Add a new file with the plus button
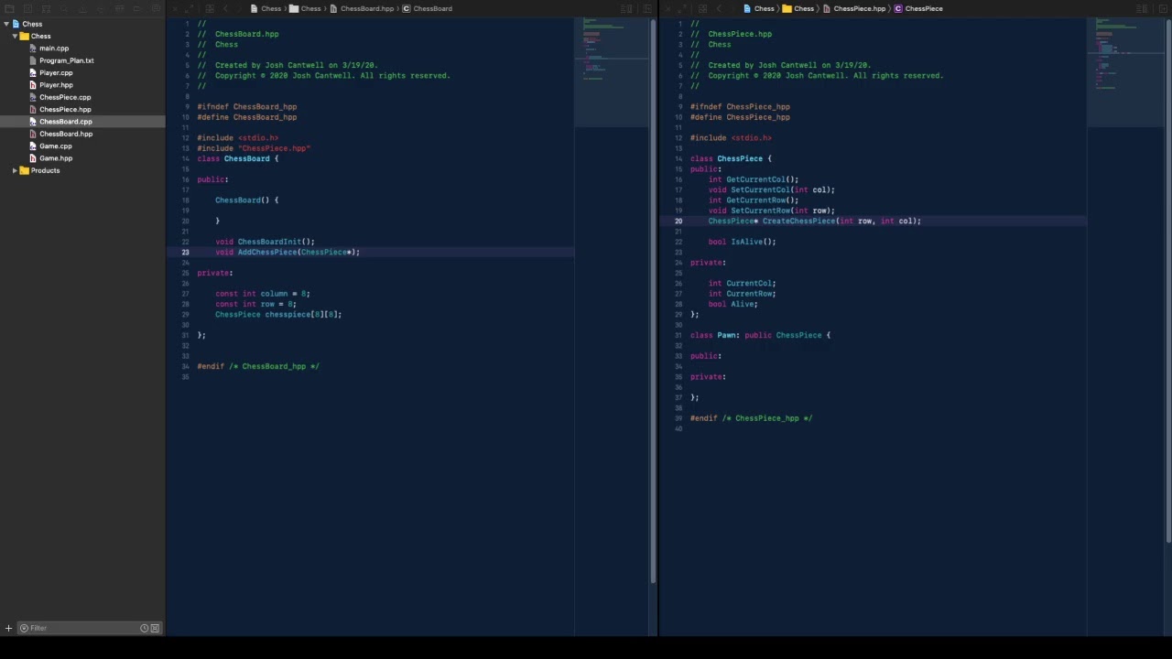Viewport: 1172px width, 659px height. (x=8, y=628)
